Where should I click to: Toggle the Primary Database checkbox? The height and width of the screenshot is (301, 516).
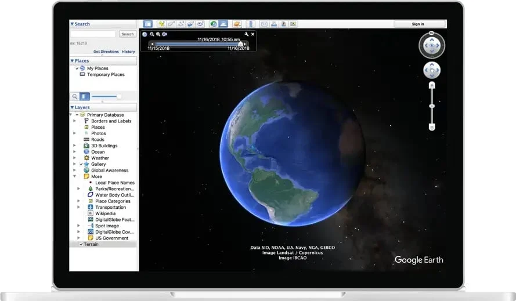(77, 115)
